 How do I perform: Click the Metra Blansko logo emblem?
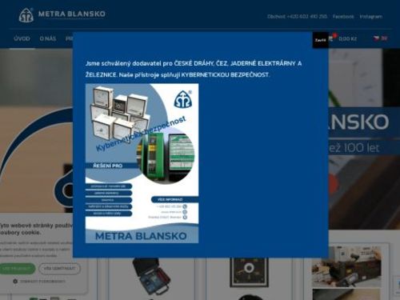point(26,15)
